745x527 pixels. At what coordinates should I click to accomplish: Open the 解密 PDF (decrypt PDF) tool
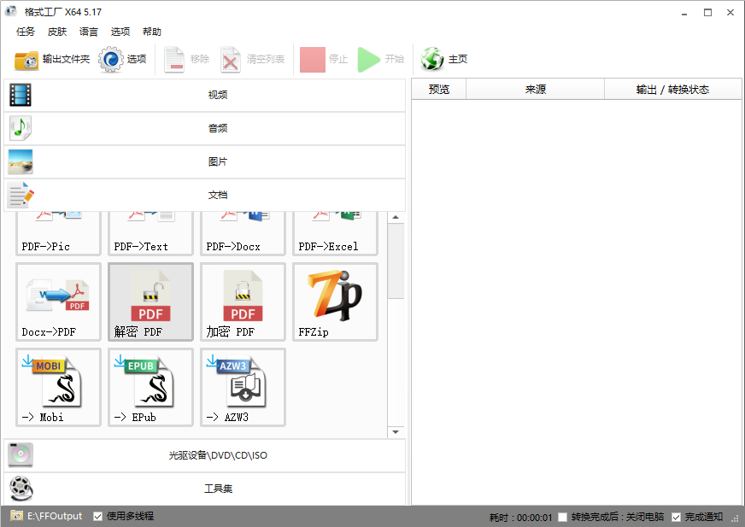point(150,302)
